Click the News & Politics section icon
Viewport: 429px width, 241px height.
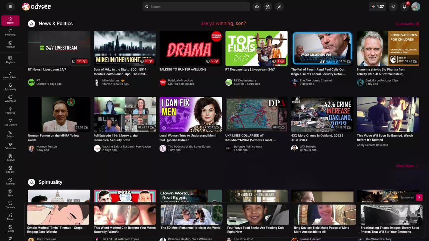(x=32, y=23)
